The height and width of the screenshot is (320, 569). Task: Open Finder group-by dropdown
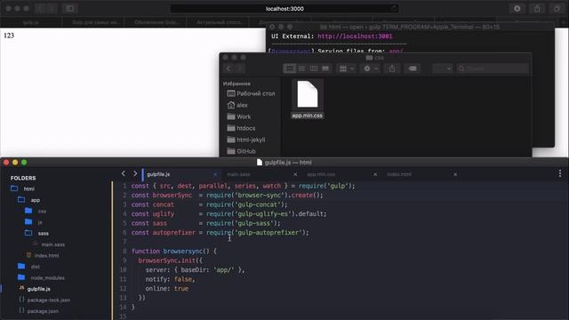coord(346,68)
